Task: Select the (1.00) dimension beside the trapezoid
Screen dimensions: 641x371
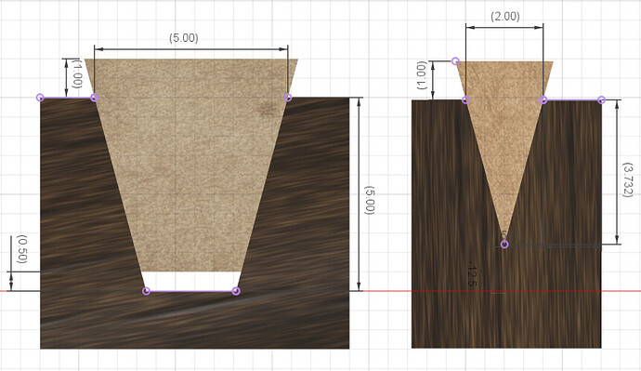Action: tap(77, 73)
